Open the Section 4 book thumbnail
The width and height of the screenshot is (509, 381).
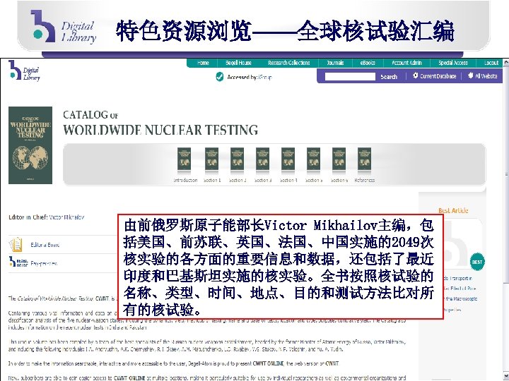click(x=288, y=159)
